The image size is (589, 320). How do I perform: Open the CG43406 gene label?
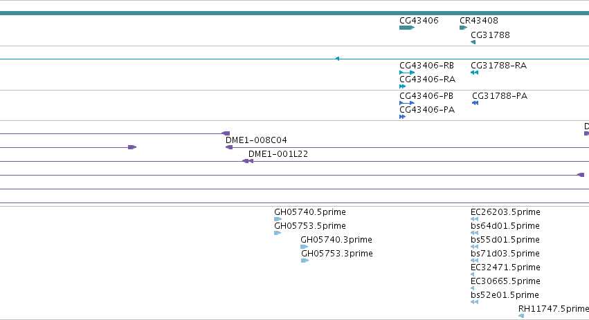pos(419,21)
